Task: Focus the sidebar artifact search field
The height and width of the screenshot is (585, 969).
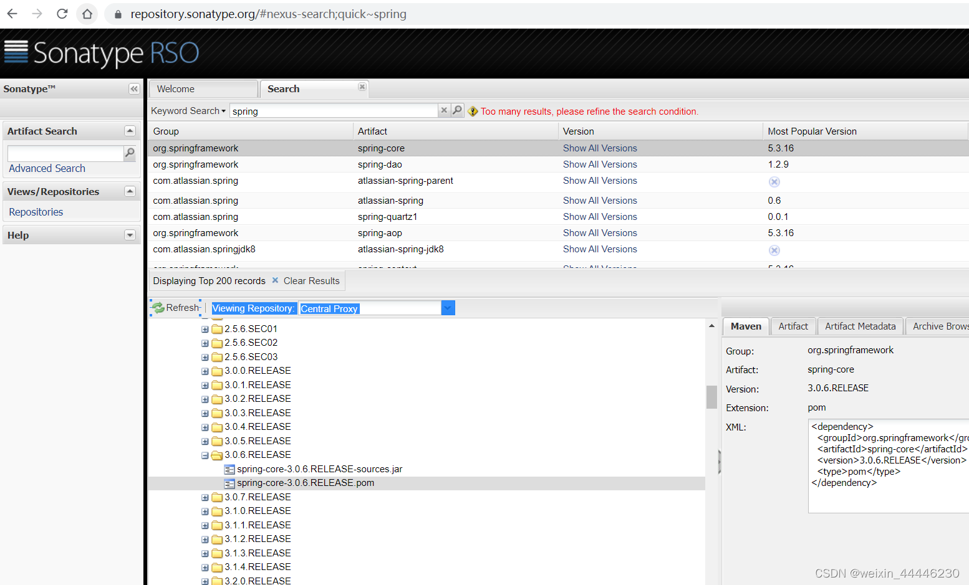Action: click(65, 153)
